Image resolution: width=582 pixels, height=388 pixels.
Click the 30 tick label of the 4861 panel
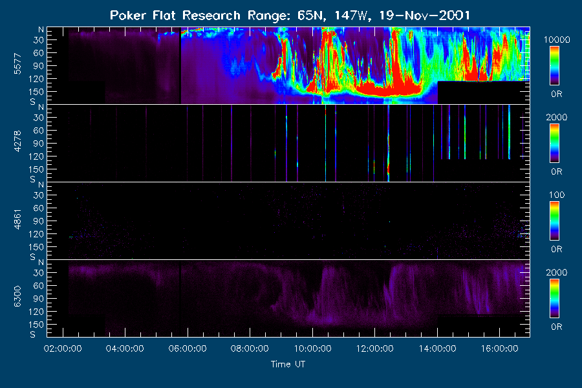[x=39, y=195]
